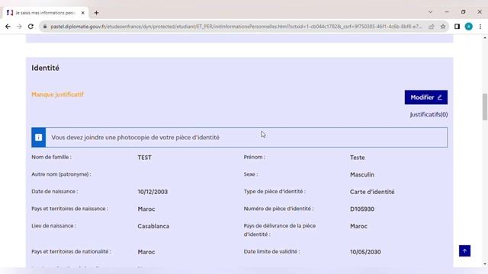Click the browser back arrow
The height and width of the screenshot is (274, 488).
pyautogui.click(x=8, y=27)
